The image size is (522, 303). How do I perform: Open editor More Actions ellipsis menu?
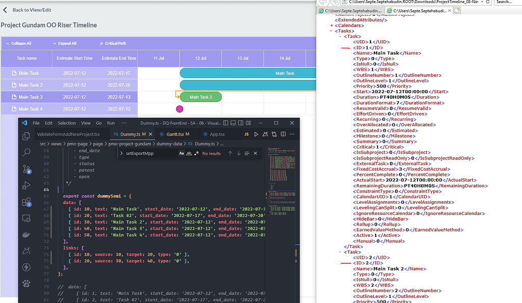[x=292, y=134]
